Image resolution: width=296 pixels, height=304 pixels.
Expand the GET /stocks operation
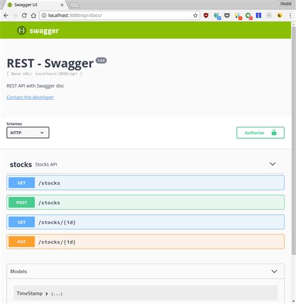tap(146, 183)
